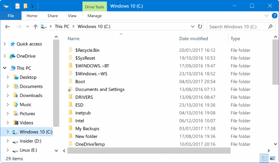
Task: Go up one level with Up arrow
Action: point(35,27)
